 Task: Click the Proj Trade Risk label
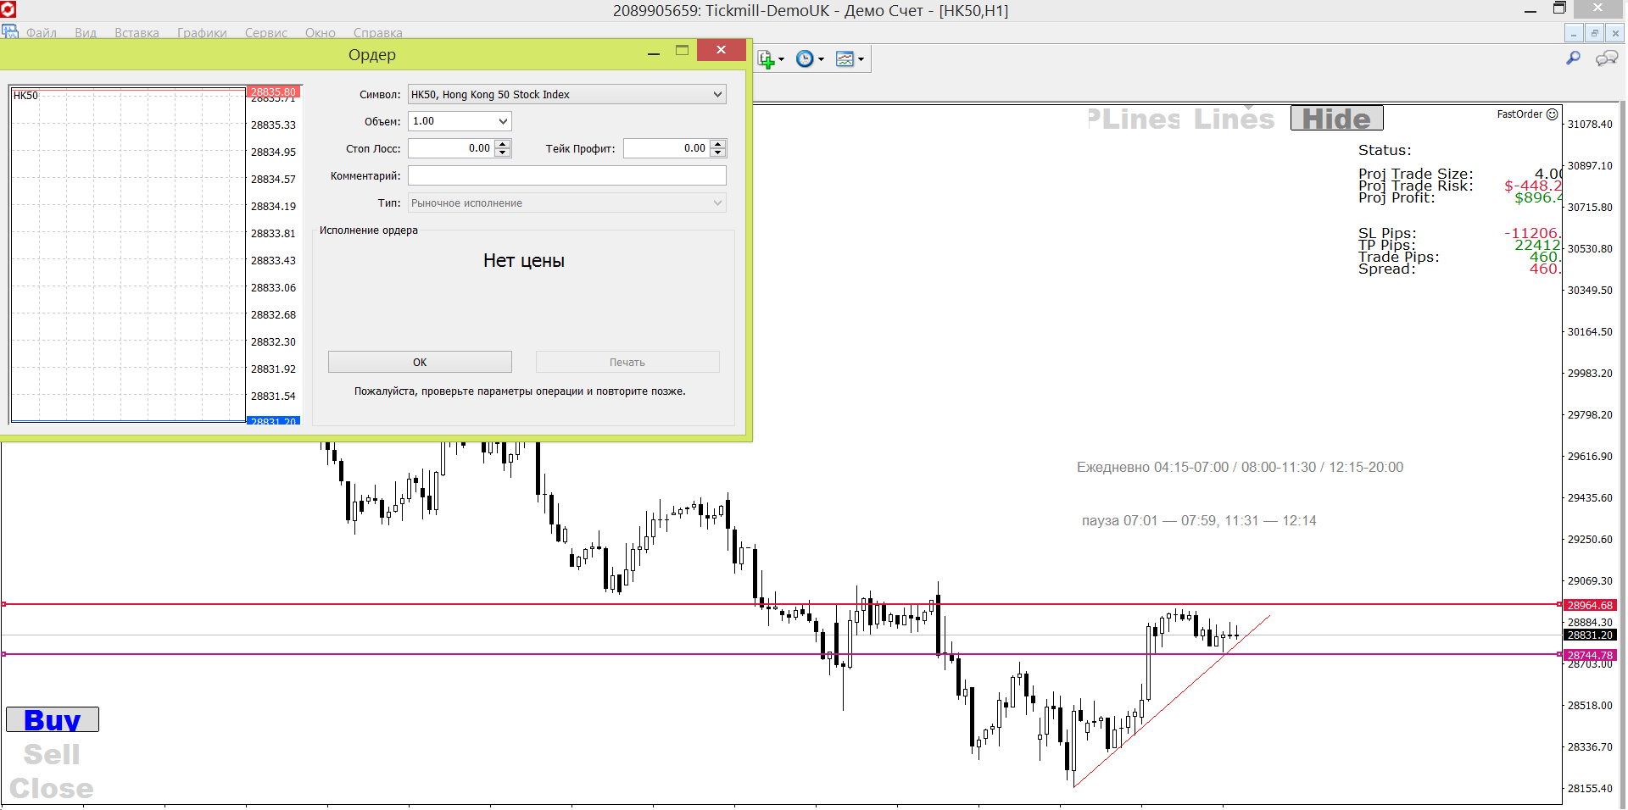click(x=1415, y=186)
